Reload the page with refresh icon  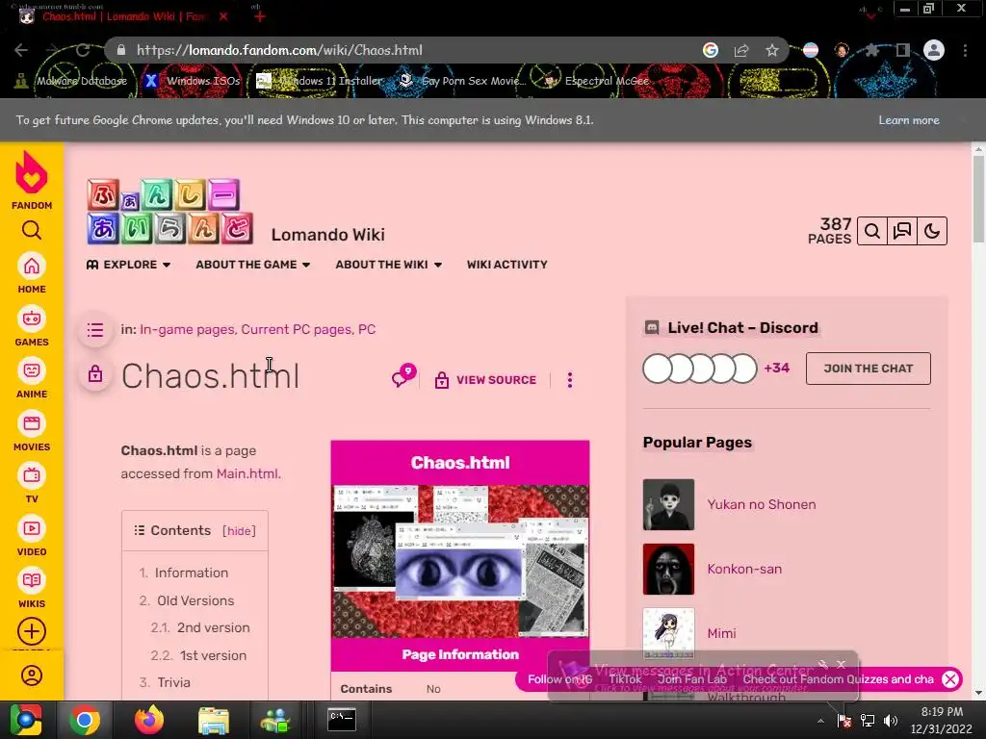pos(83,50)
